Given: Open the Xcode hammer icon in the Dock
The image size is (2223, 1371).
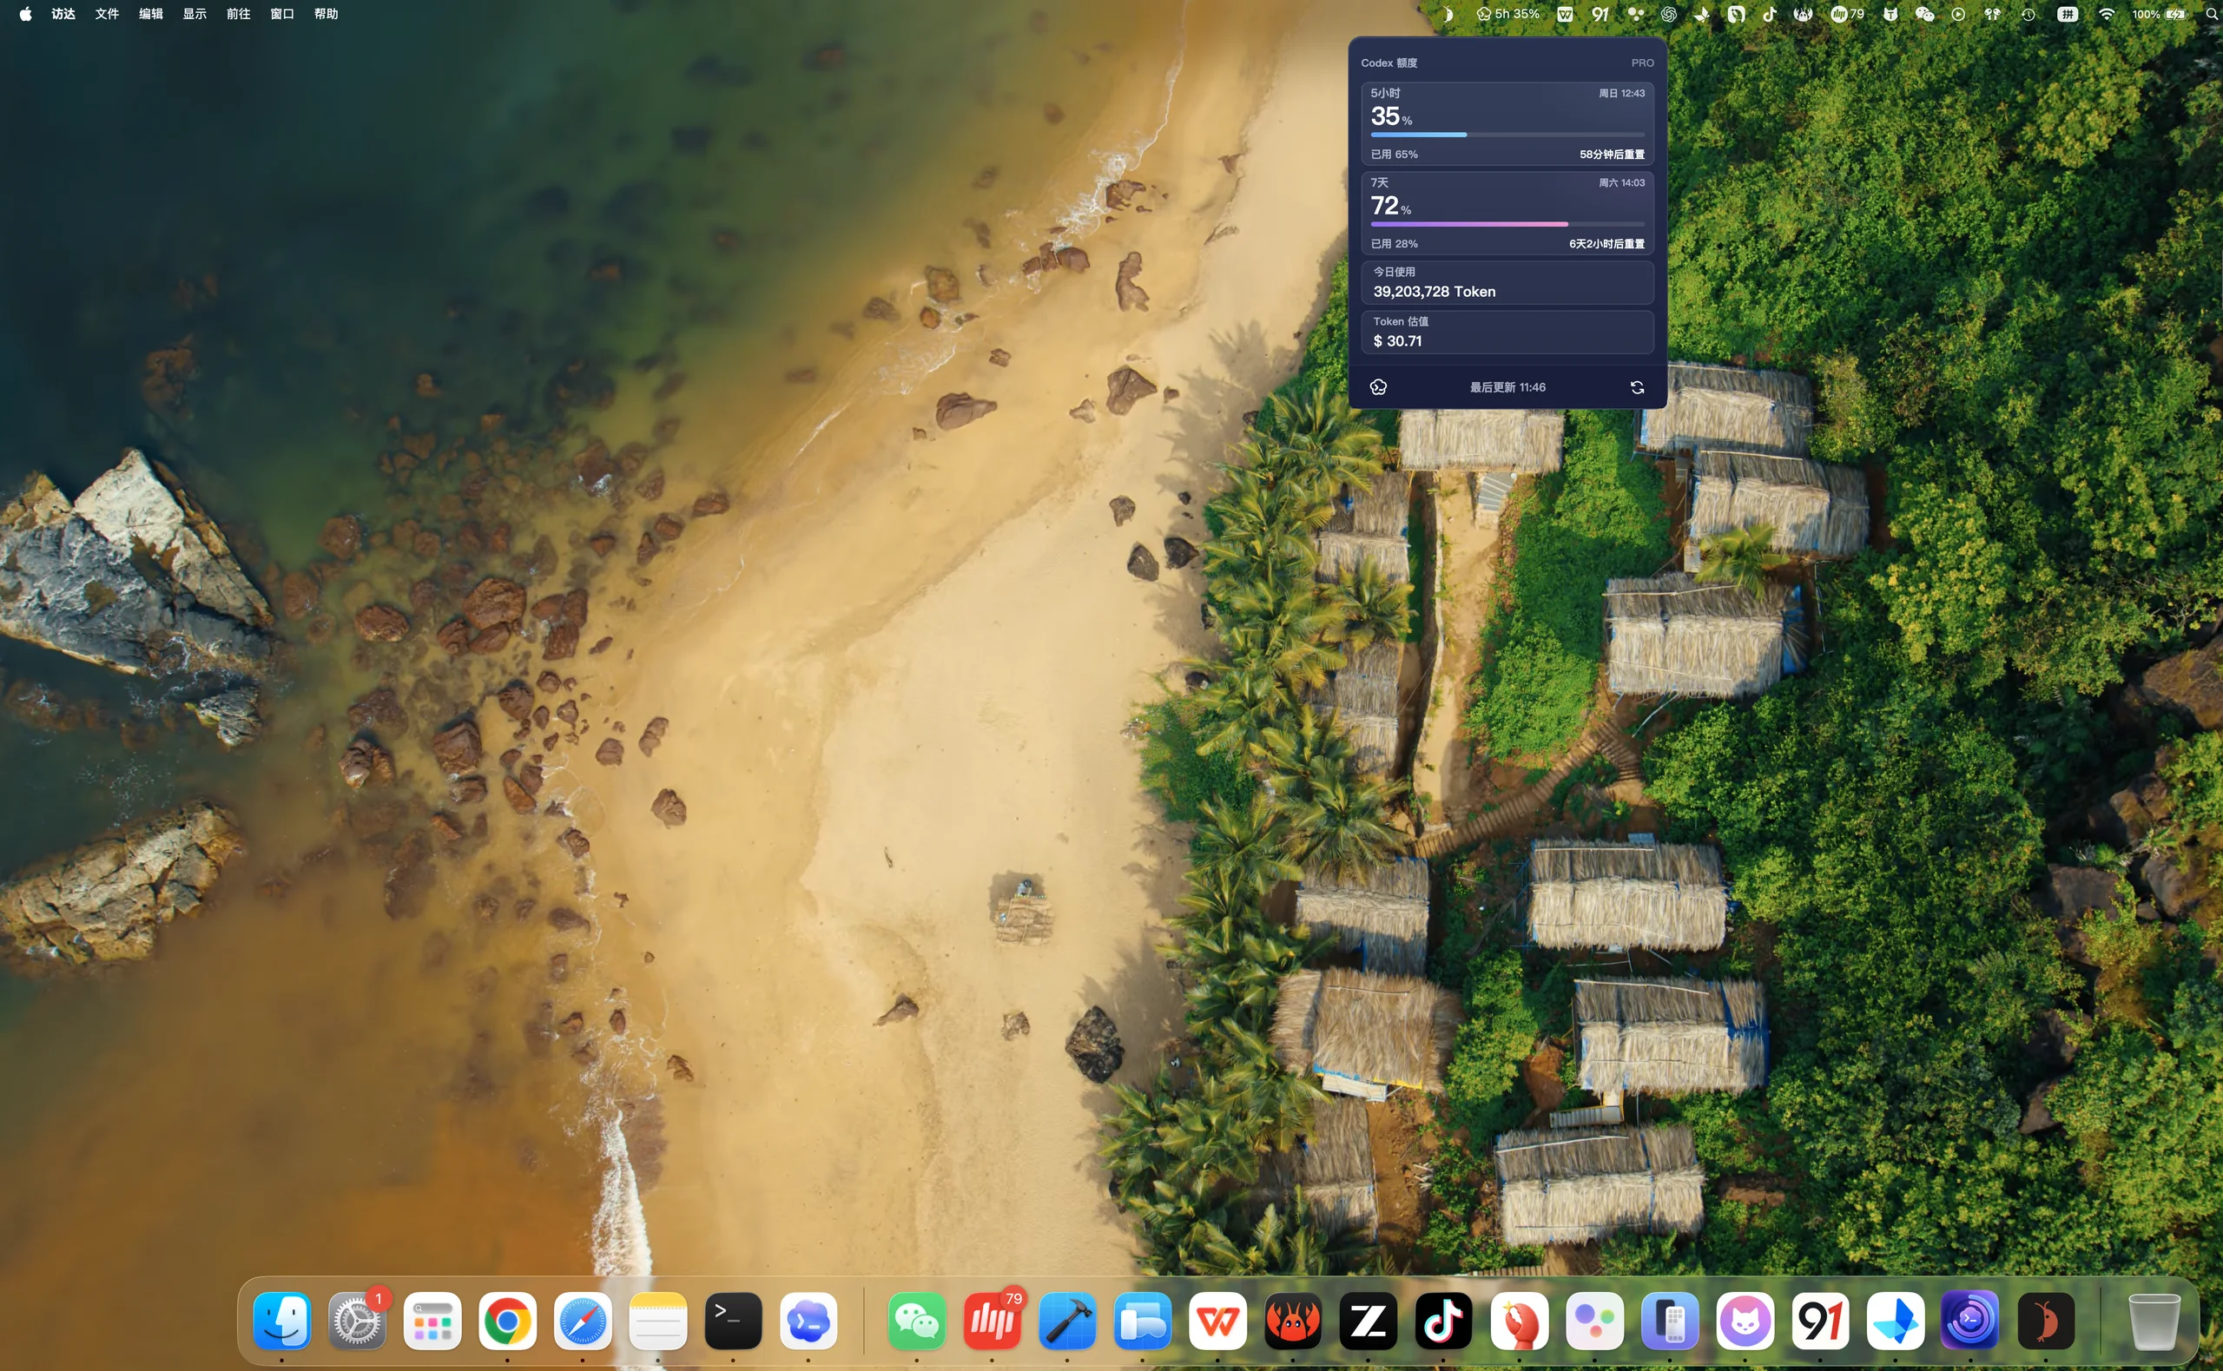Looking at the screenshot, I should pyautogui.click(x=1067, y=1321).
